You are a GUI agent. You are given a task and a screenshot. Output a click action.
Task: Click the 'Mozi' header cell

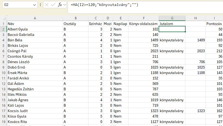point(108,24)
